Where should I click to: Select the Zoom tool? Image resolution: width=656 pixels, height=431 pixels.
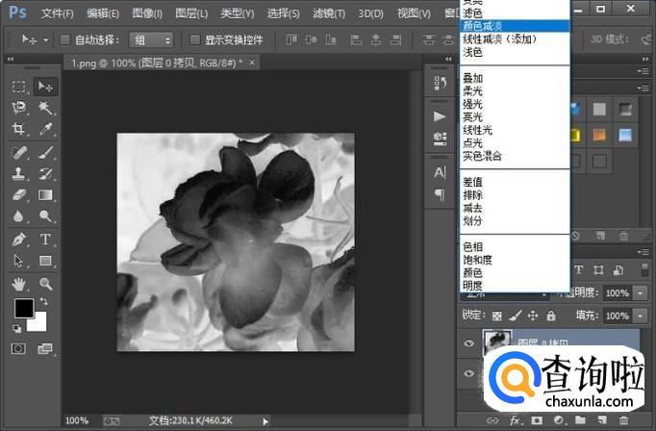(x=45, y=284)
